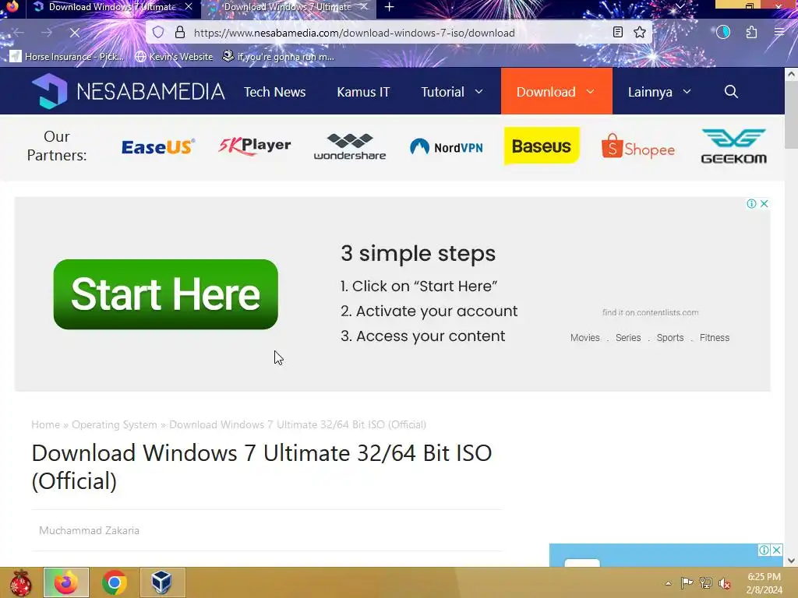Click the Shopee partner logo
Image resolution: width=798 pixels, height=598 pixels.
coord(637,146)
